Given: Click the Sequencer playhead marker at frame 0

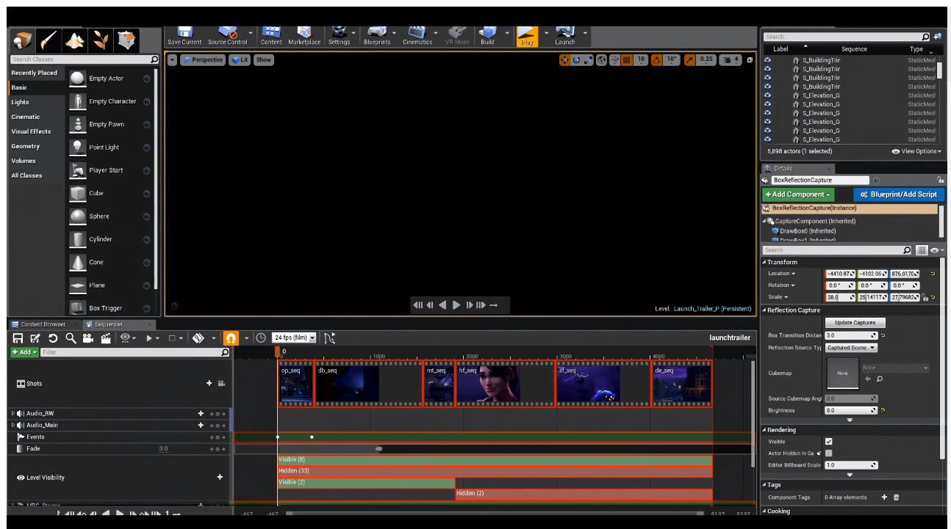Looking at the screenshot, I should [278, 352].
